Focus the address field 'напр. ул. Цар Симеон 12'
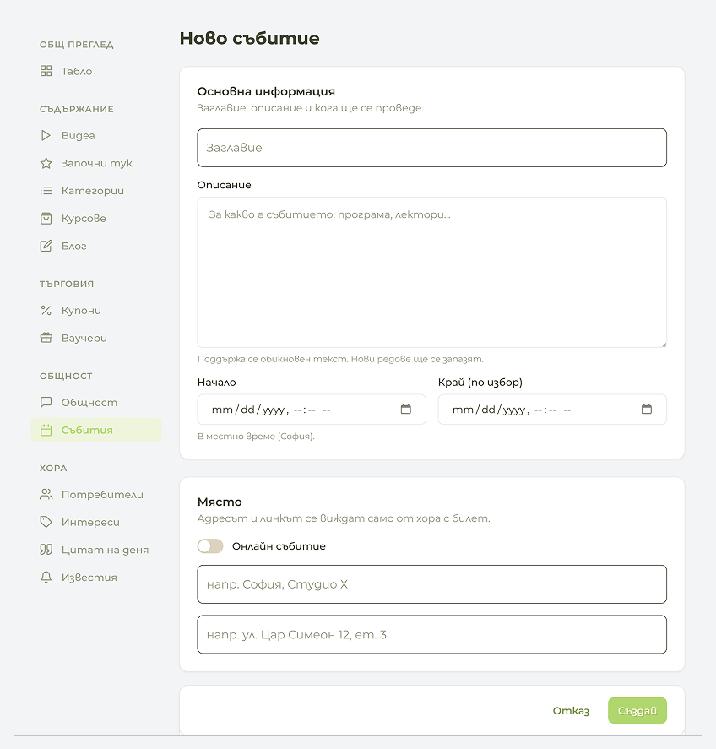716x749 pixels. [431, 634]
